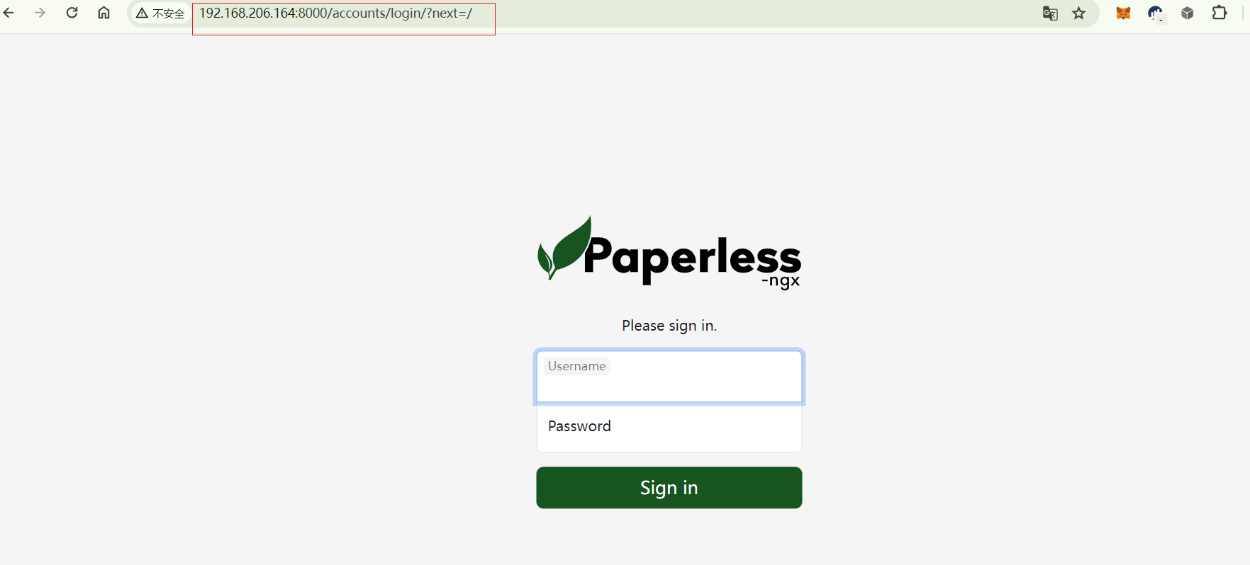Open the MetaMask fox extension
1250x565 pixels.
[x=1123, y=13]
